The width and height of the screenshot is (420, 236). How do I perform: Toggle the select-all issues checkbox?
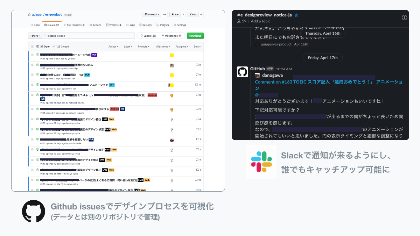click(x=33, y=47)
